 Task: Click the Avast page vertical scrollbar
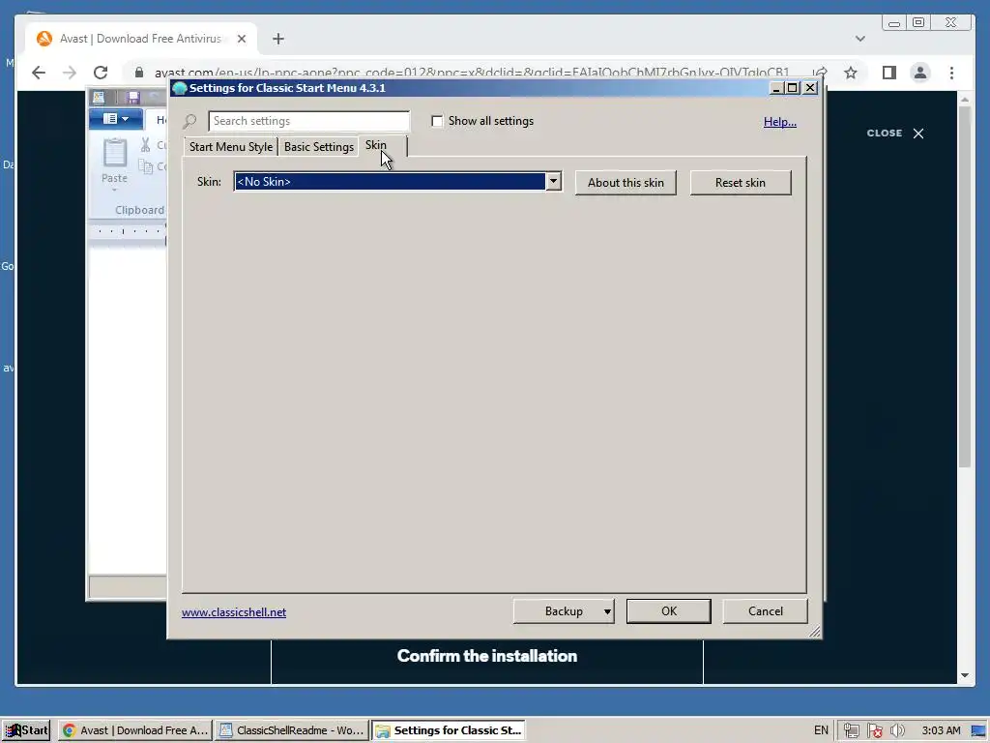[x=964, y=287]
